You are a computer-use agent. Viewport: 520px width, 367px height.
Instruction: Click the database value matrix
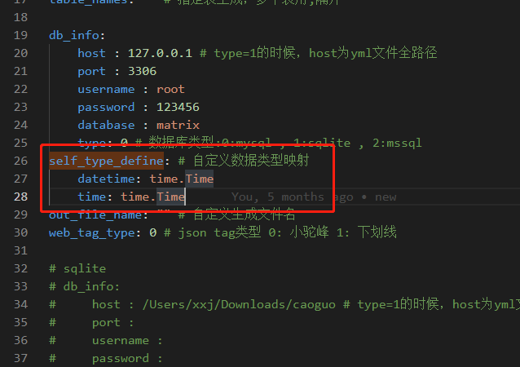[x=178, y=125]
